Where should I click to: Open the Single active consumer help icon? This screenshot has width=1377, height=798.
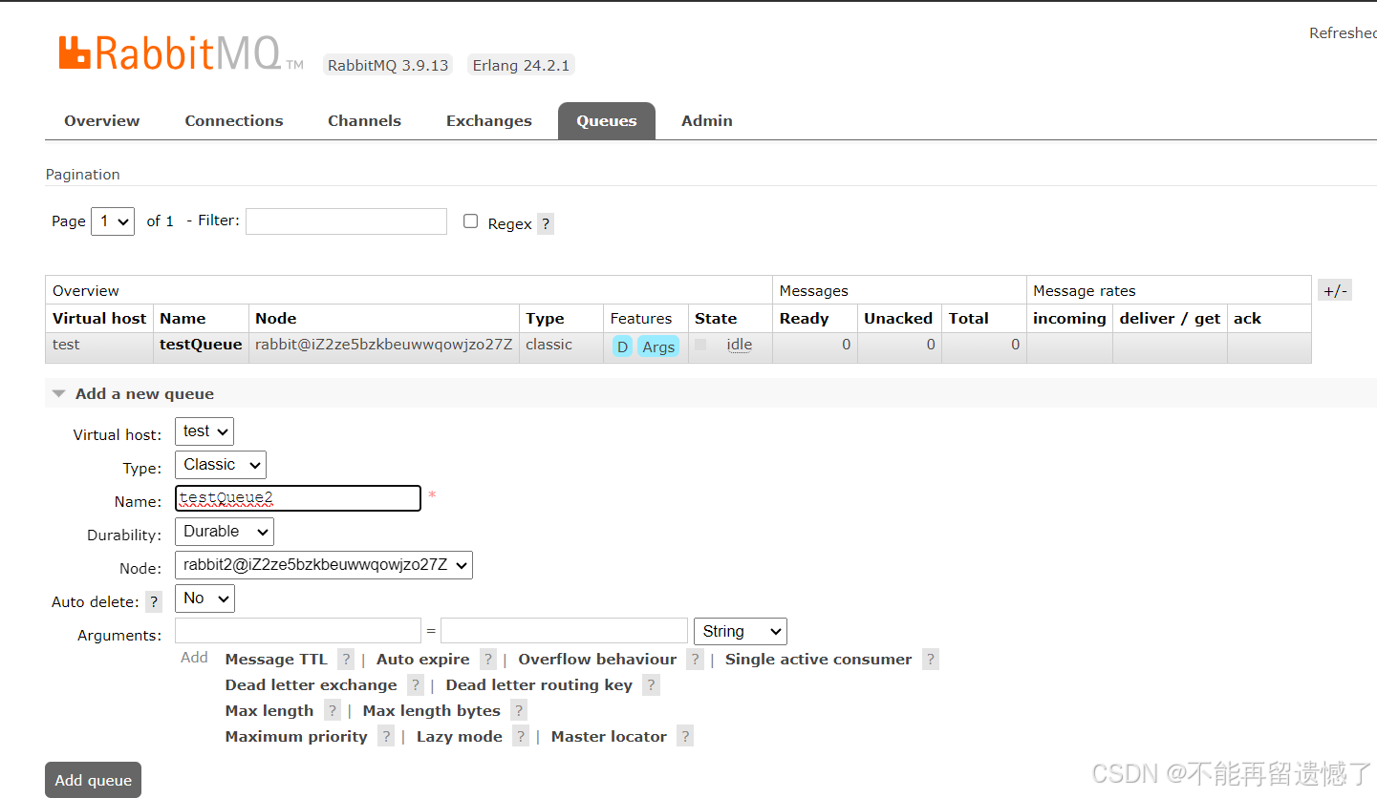point(931,659)
